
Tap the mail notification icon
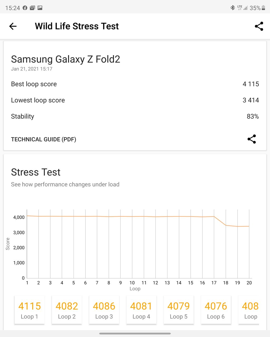[x=32, y=8]
